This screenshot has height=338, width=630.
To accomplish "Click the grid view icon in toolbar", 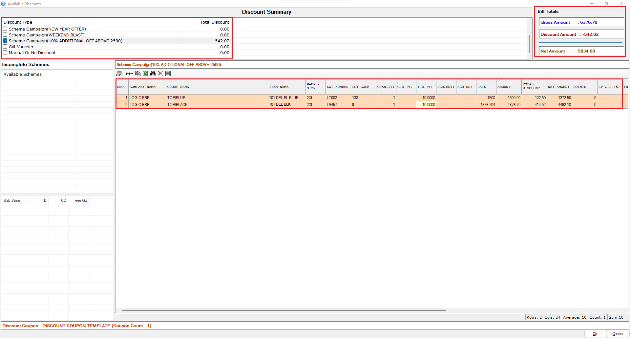I will coord(168,74).
